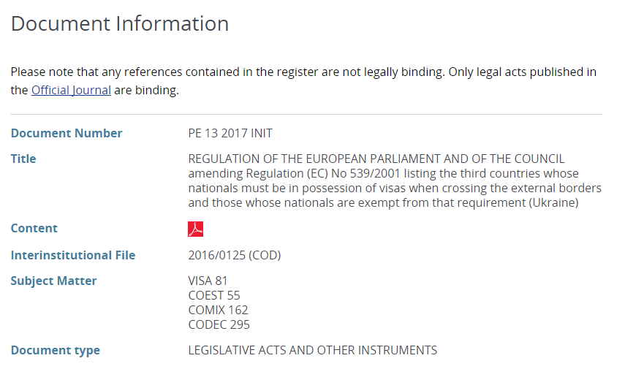The image size is (625, 369).
Task: Select the Interinstitutional File label
Action: coord(73,255)
